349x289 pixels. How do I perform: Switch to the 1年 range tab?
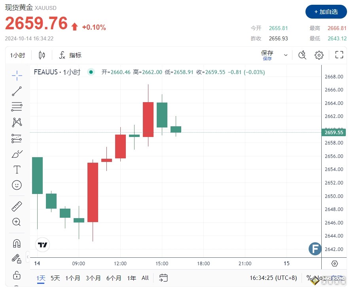(131, 278)
